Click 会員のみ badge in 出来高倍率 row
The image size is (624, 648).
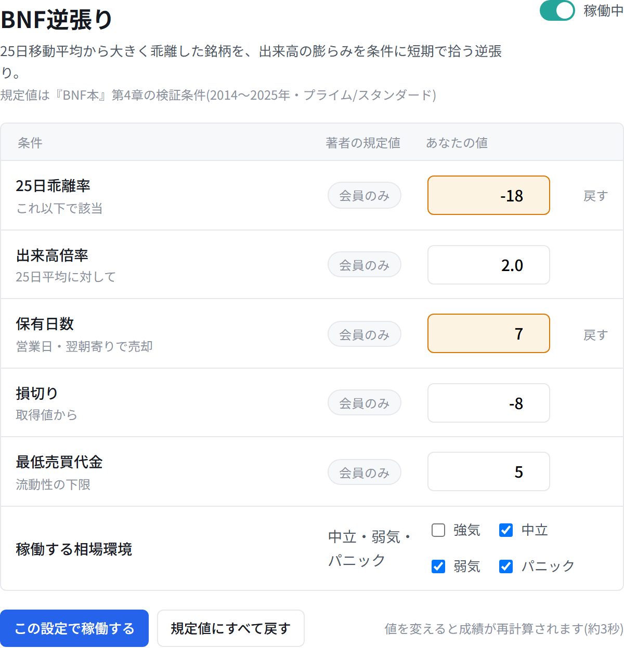click(x=365, y=265)
